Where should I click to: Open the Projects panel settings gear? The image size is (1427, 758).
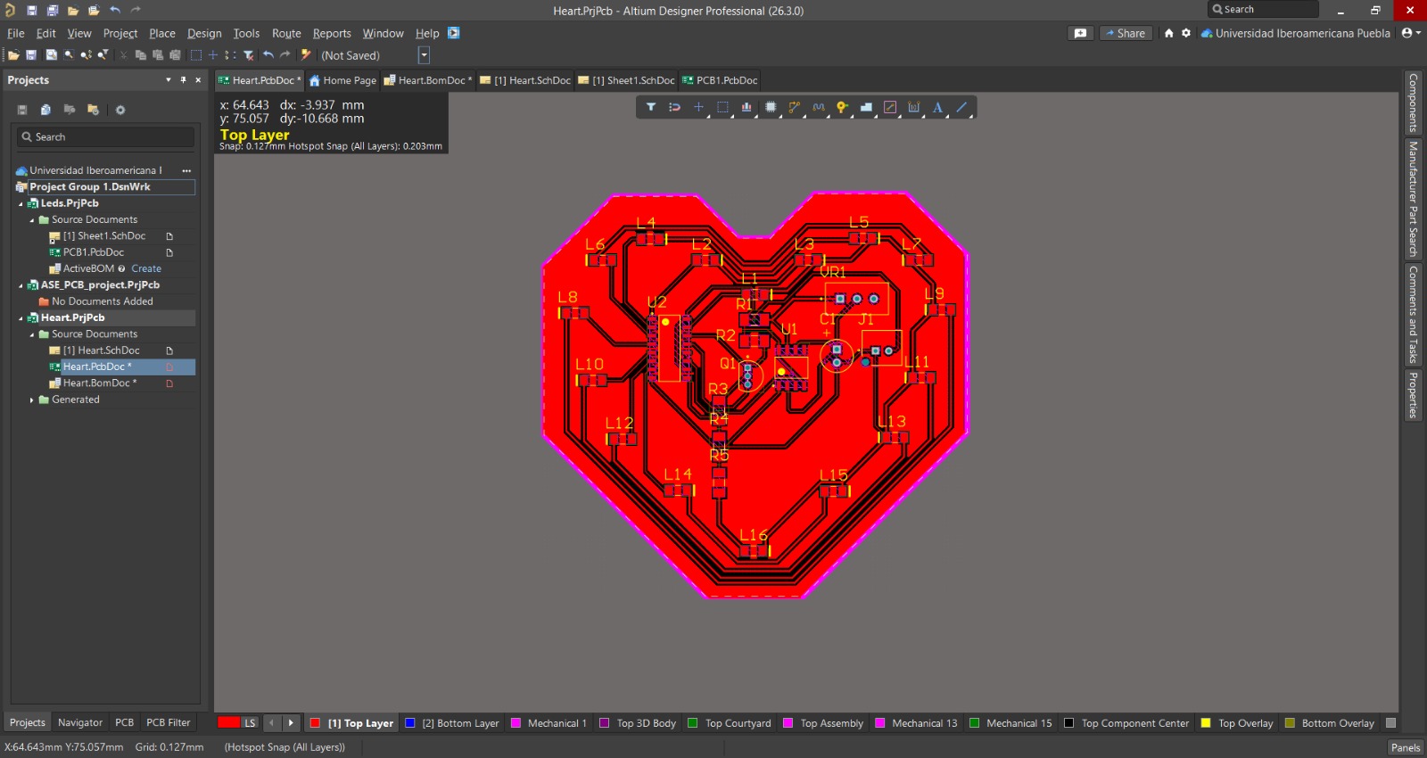click(120, 110)
